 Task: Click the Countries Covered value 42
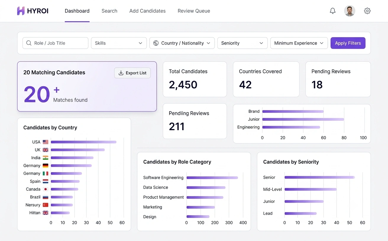pyautogui.click(x=245, y=85)
